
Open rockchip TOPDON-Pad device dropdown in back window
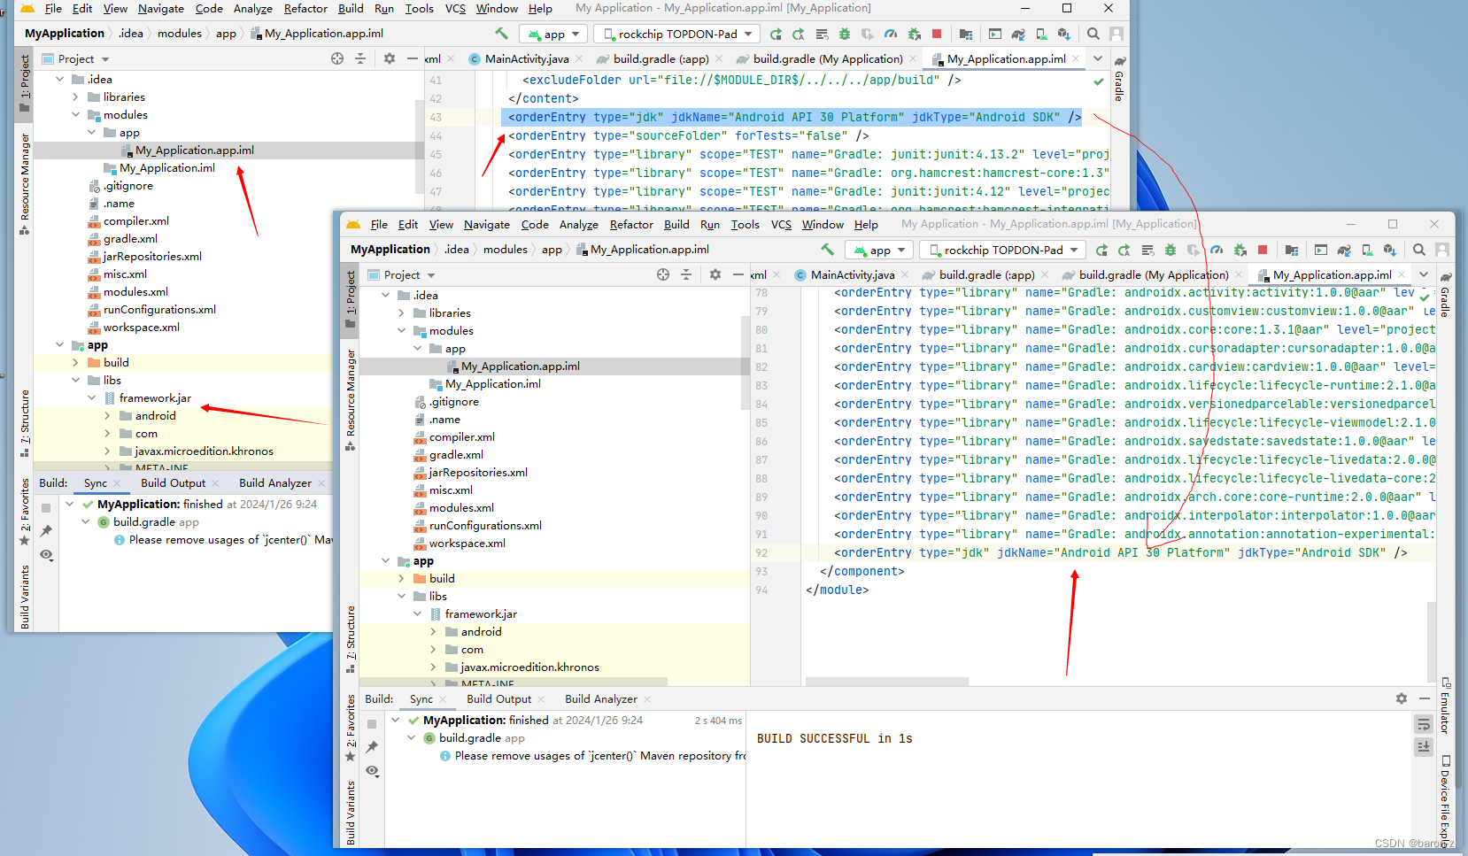point(676,34)
